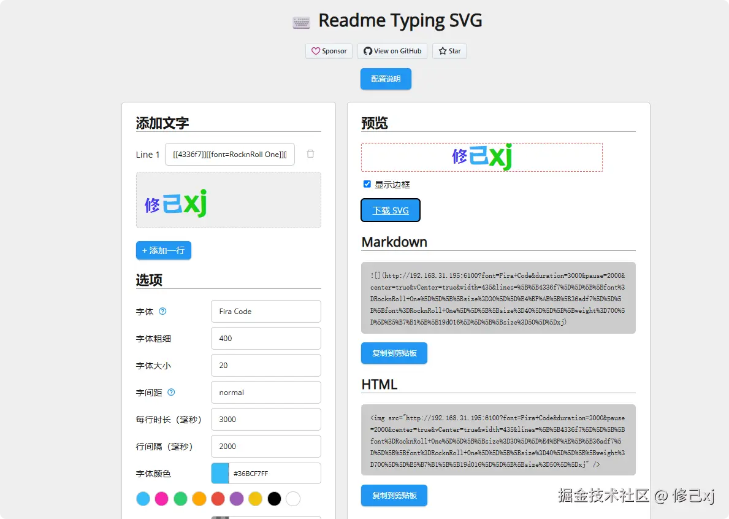The height and width of the screenshot is (519, 729).
Task: Pick the yellow preset color
Action: 255,499
